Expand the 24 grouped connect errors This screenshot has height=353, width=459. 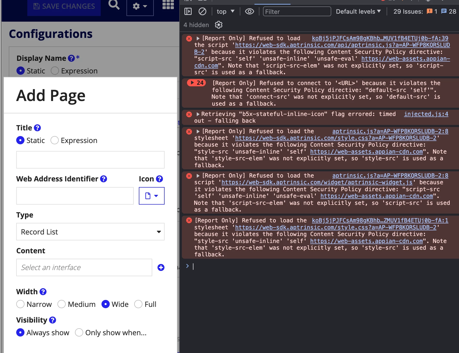[x=197, y=83]
